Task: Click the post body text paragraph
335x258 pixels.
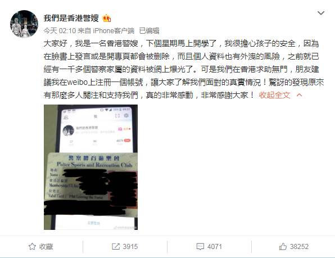Action: [x=184, y=69]
